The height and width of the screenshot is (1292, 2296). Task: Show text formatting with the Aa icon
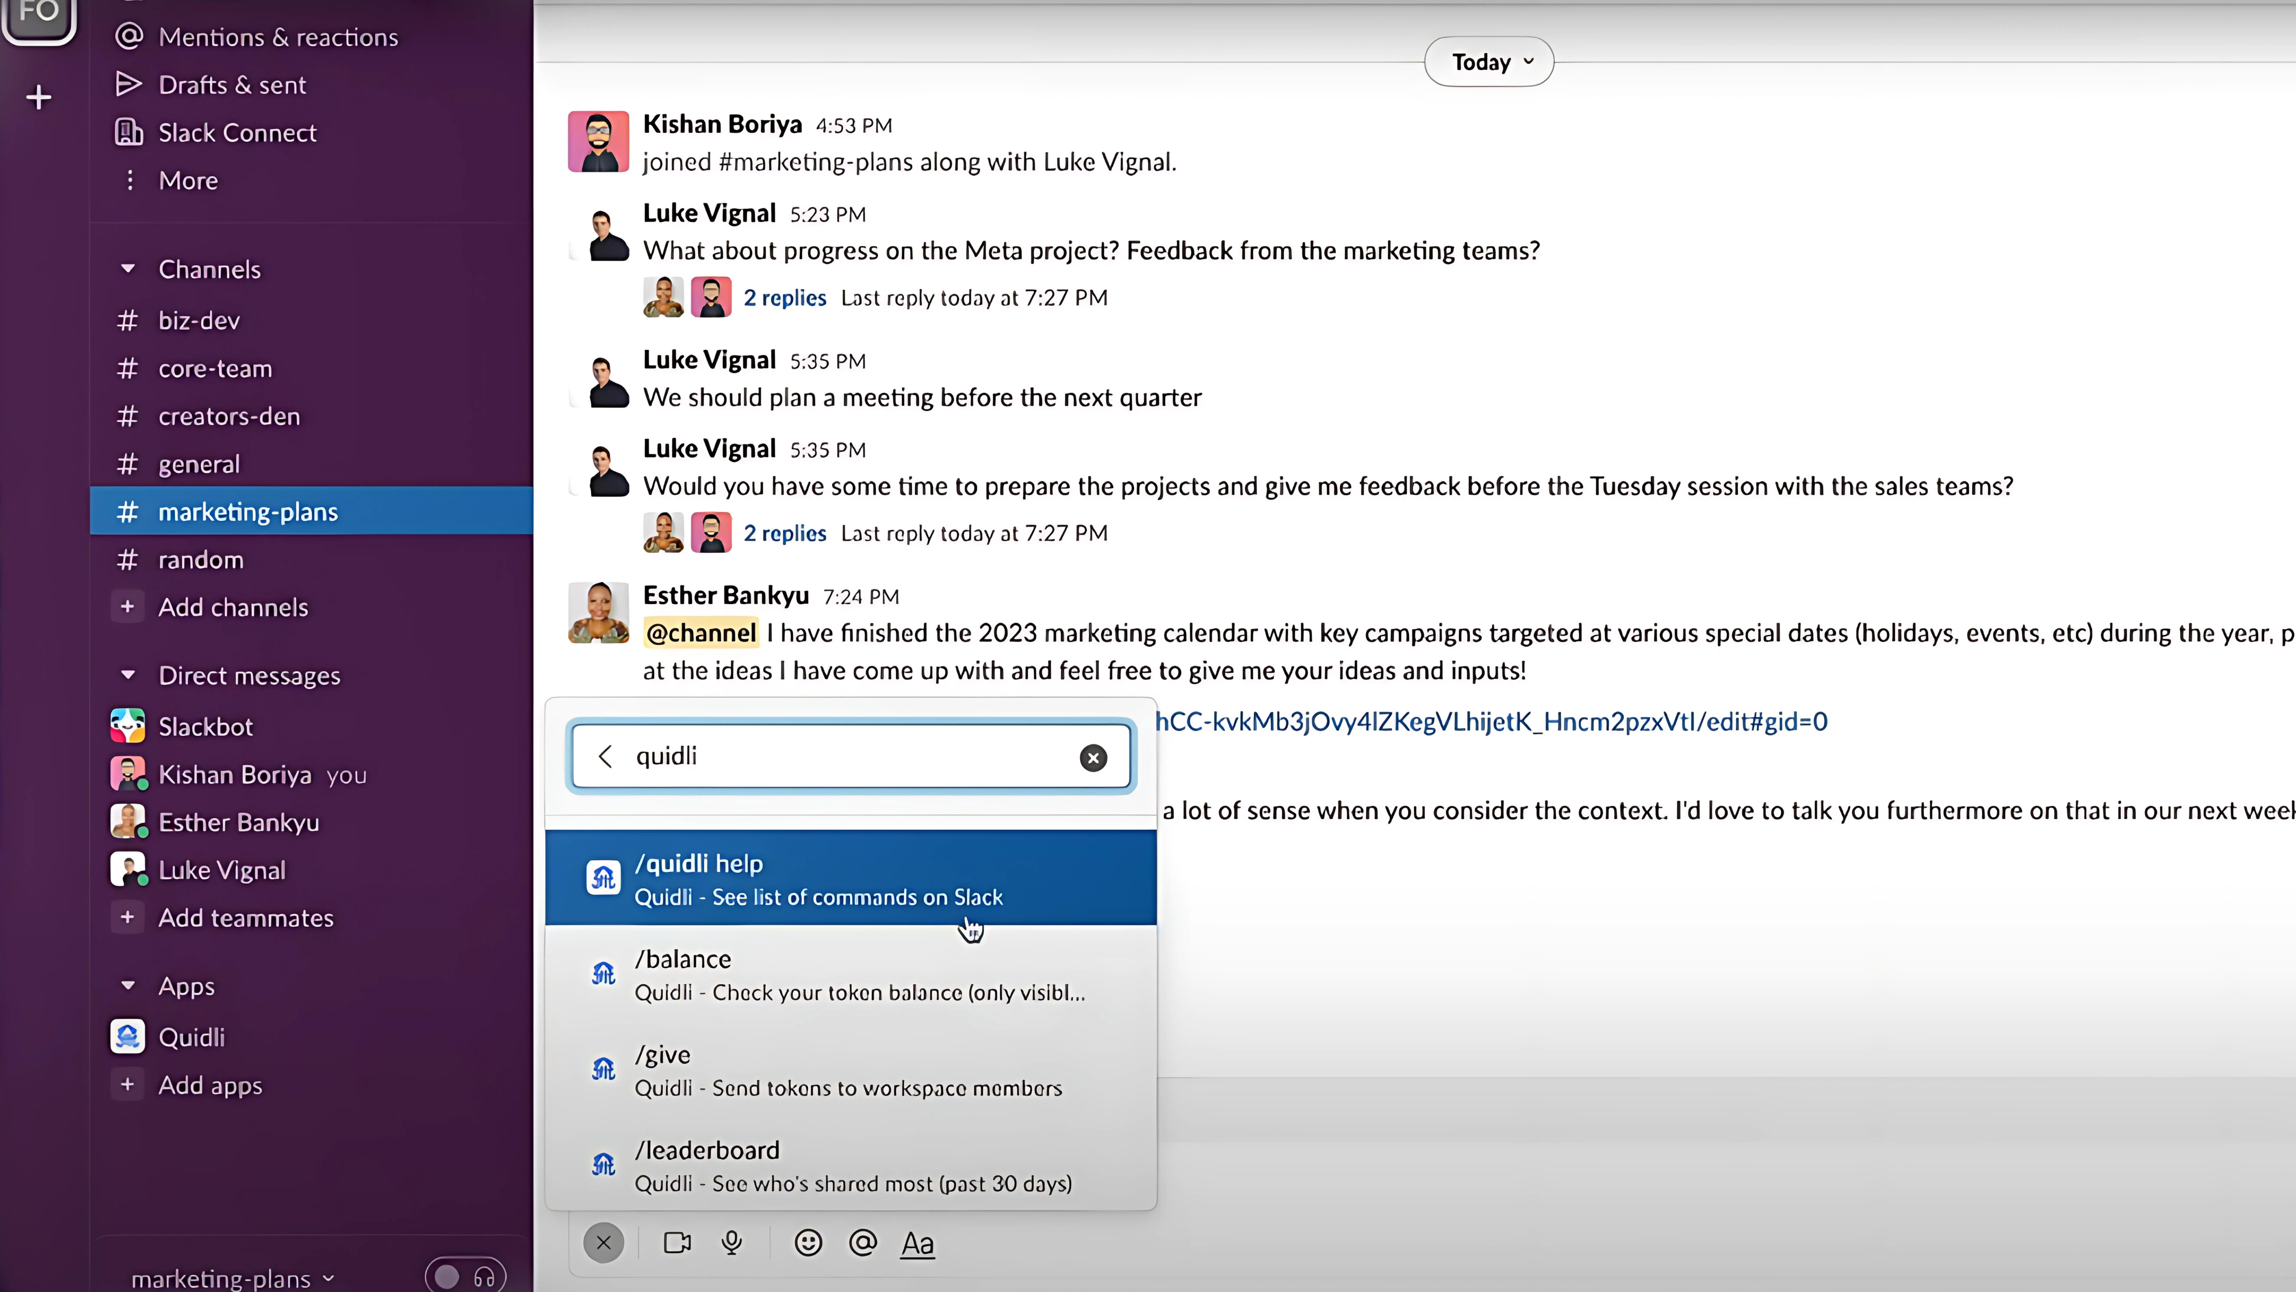tap(917, 1243)
